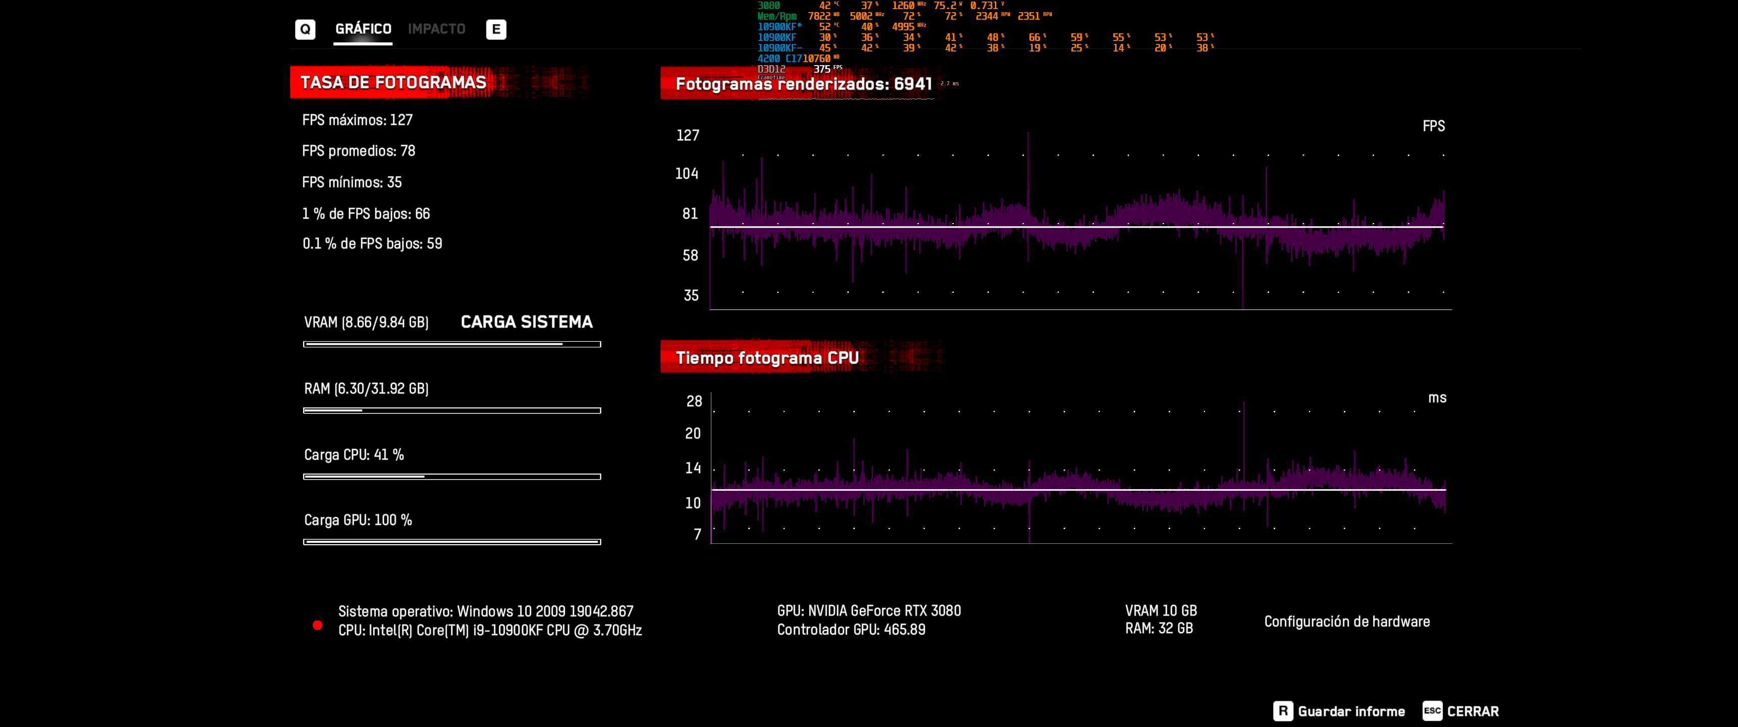Click the CERRAR button

coord(1472,711)
